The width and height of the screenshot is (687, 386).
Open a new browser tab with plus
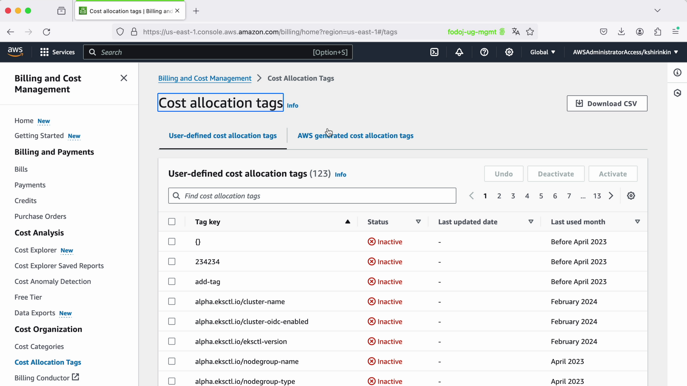tap(196, 11)
